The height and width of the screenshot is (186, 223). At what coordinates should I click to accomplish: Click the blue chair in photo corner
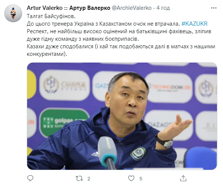point(200,158)
